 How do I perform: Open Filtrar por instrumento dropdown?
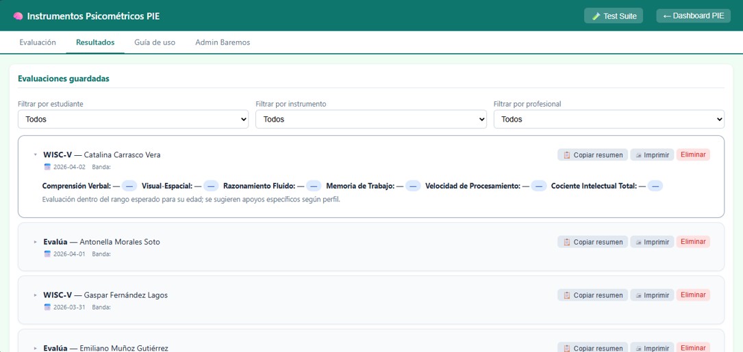(371, 119)
